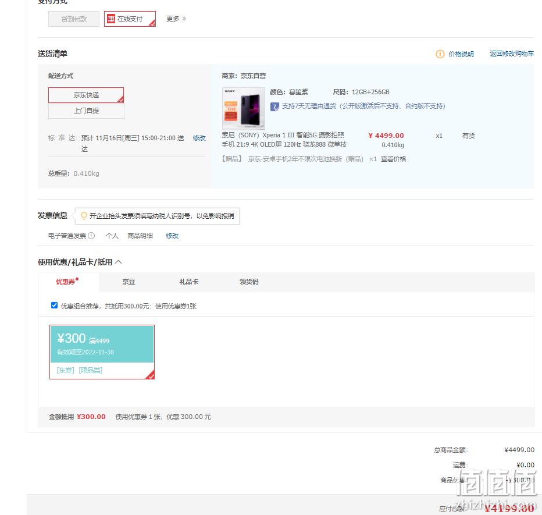
Task: Click the 使用优惠券 1 张 summary text
Action: (x=163, y=417)
